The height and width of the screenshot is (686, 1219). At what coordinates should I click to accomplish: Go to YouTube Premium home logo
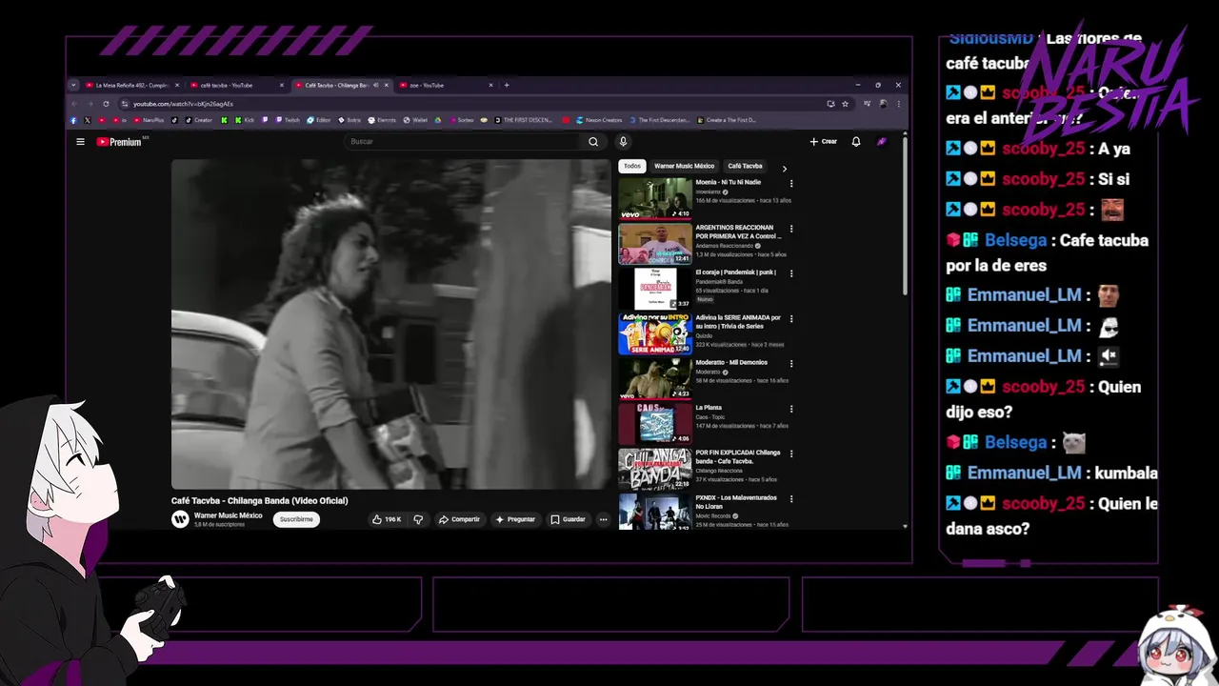point(121,142)
